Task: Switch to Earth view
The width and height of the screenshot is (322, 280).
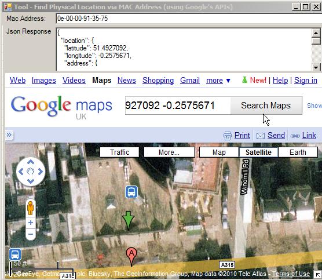Action: pos(298,152)
